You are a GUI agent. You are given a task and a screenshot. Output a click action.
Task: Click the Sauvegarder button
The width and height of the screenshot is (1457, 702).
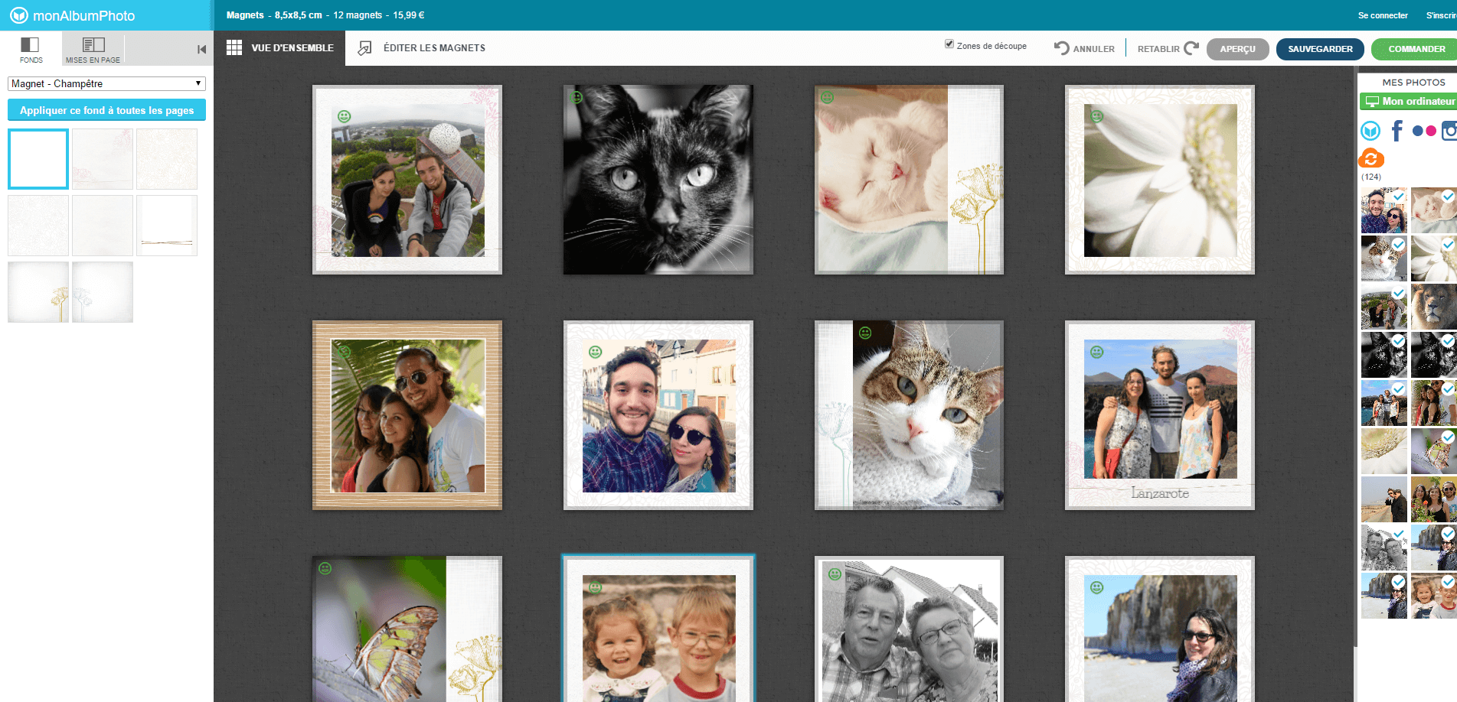pyautogui.click(x=1319, y=49)
